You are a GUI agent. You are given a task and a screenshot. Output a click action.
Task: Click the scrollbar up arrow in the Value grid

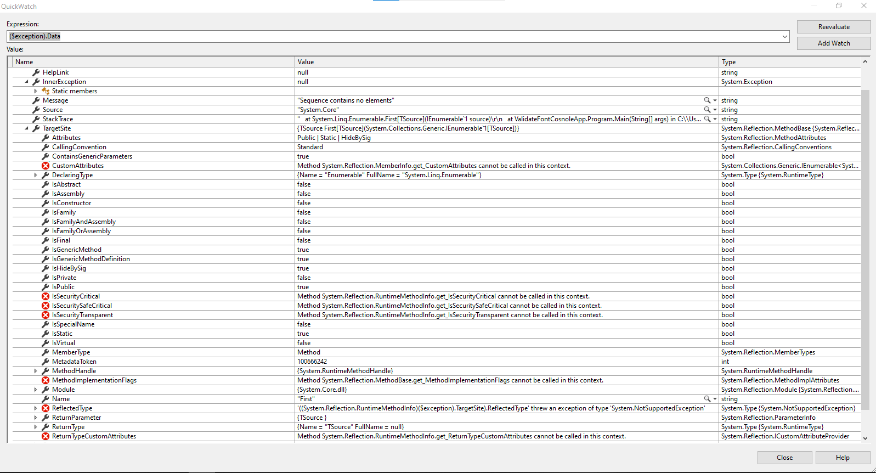[866, 61]
